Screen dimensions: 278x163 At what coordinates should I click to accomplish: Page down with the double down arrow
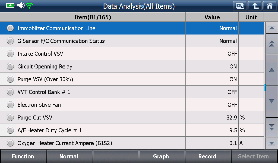271,127
